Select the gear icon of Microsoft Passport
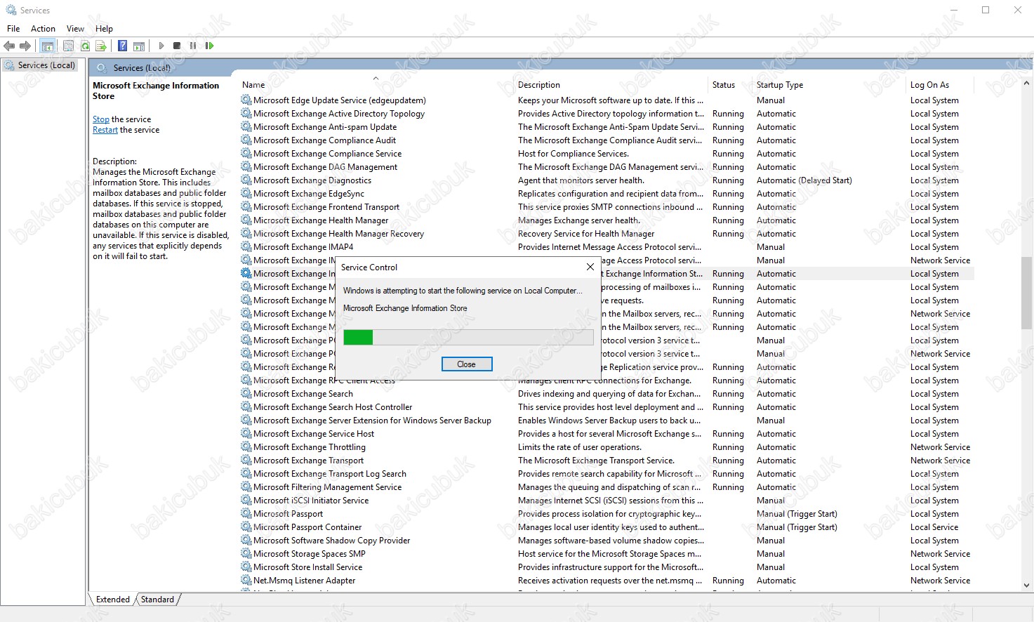The width and height of the screenshot is (1034, 622). (246, 514)
